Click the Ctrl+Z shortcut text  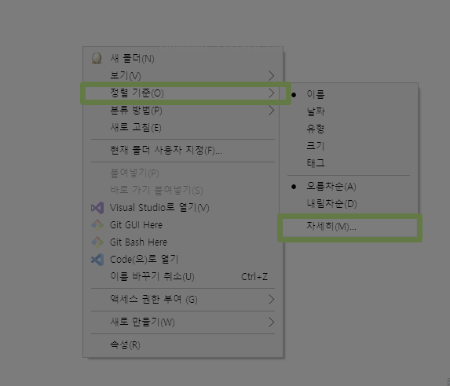pyautogui.click(x=254, y=277)
